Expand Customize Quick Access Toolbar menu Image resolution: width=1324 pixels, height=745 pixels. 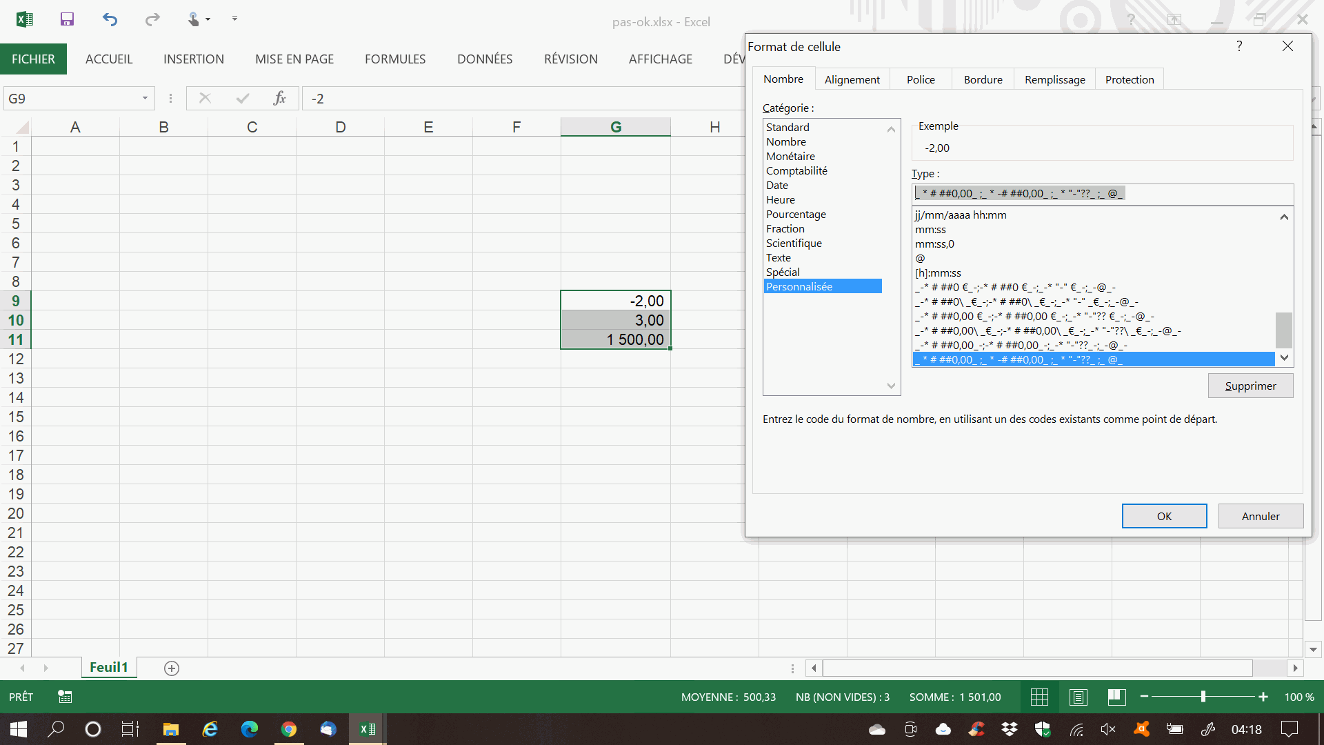tap(234, 19)
